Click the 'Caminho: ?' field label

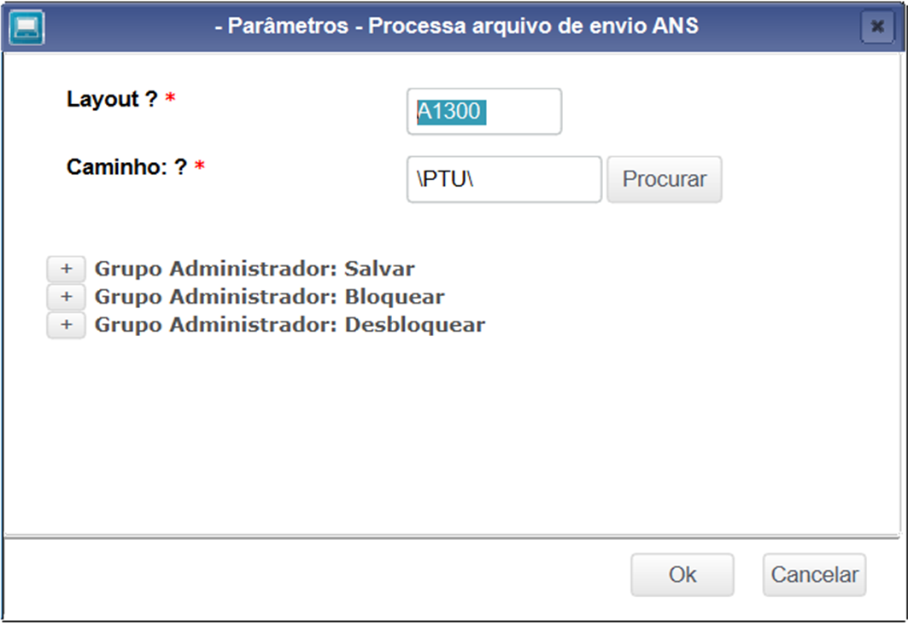126,166
